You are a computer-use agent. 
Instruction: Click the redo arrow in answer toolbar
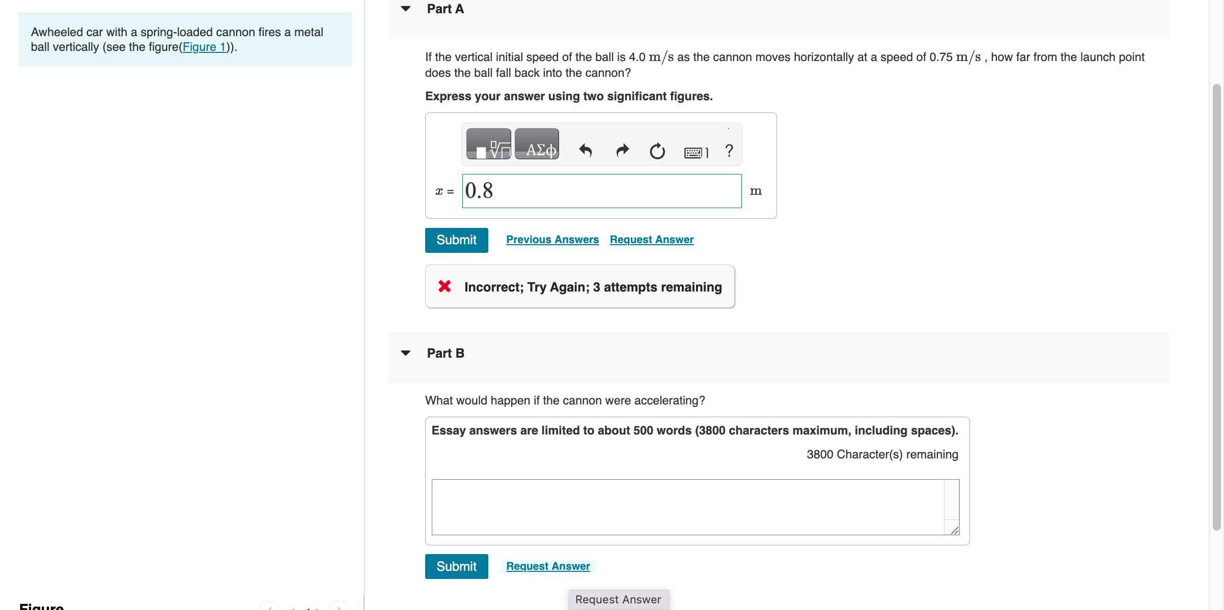tap(622, 151)
